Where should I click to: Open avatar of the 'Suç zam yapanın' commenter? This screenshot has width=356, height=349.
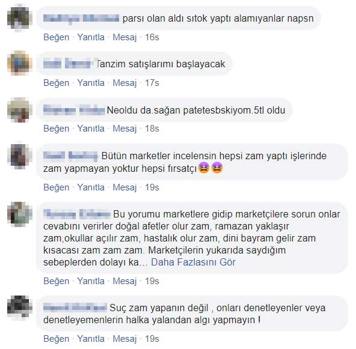[x=19, y=308]
